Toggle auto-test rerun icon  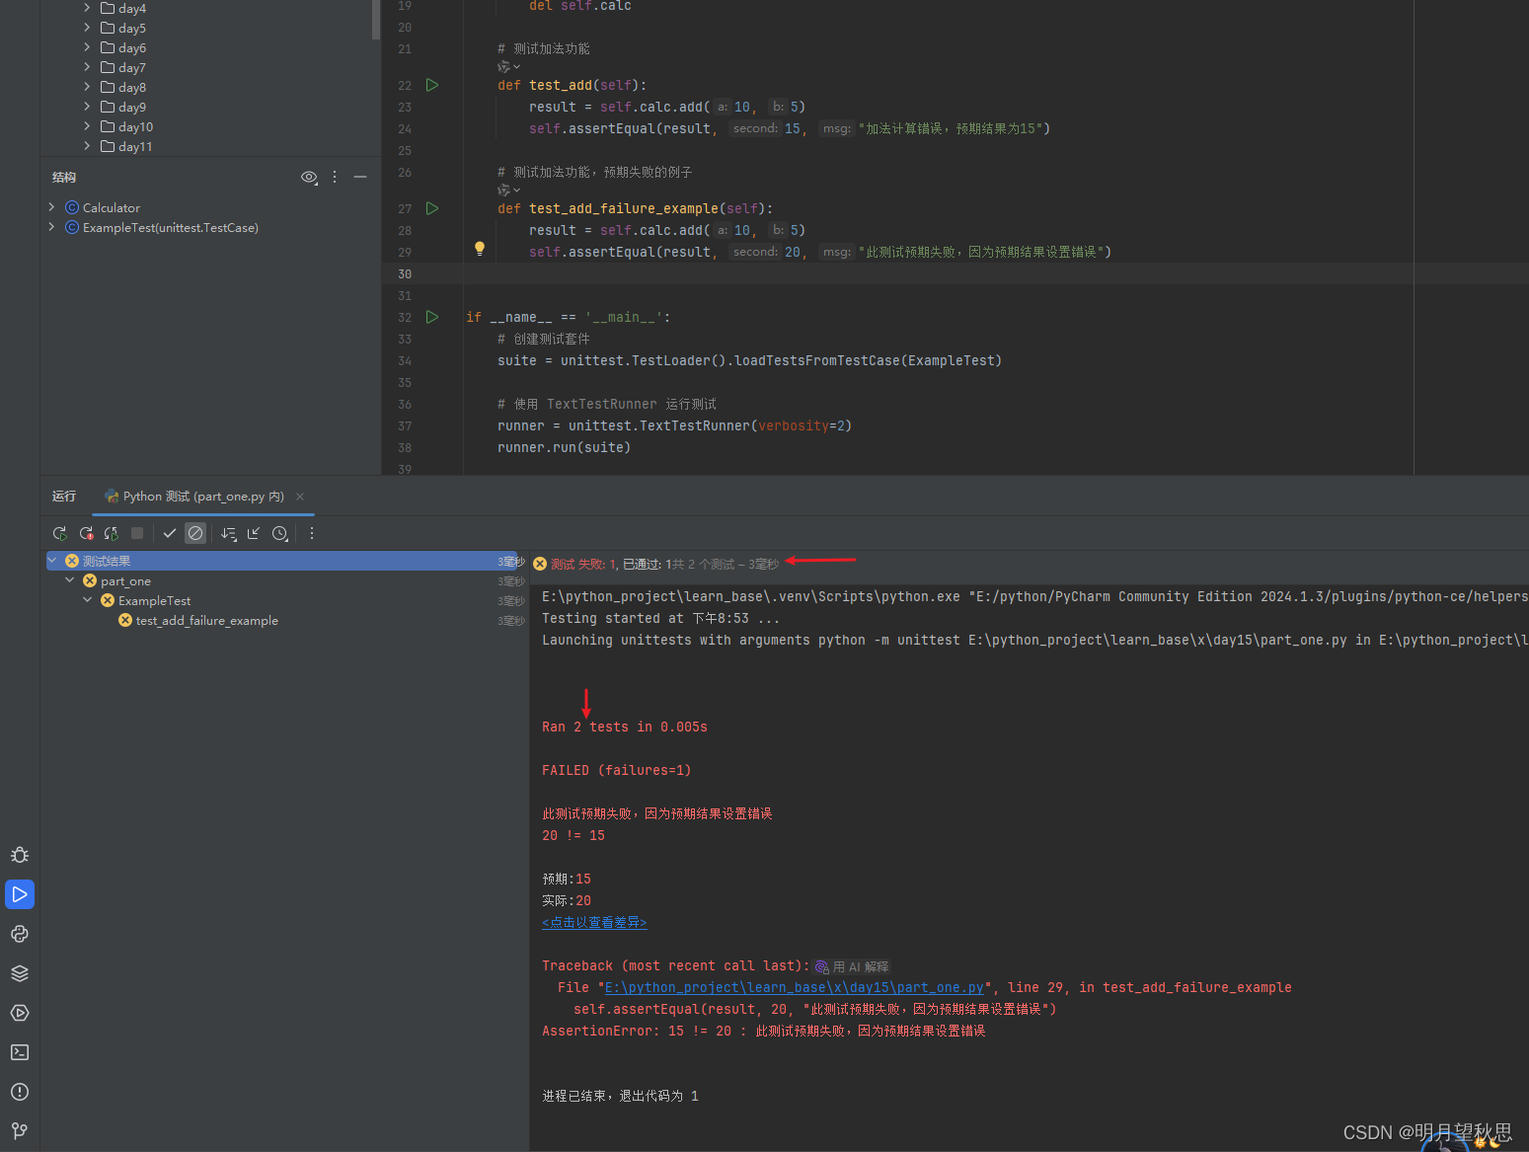click(112, 533)
